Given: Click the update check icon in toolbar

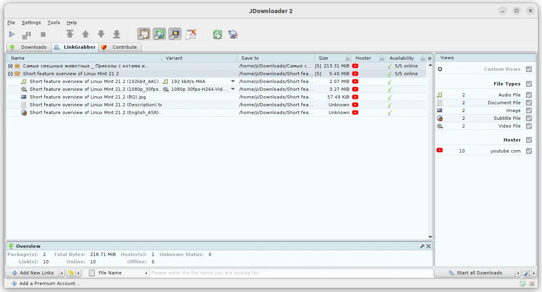Looking at the screenshot, I should coord(218,34).
